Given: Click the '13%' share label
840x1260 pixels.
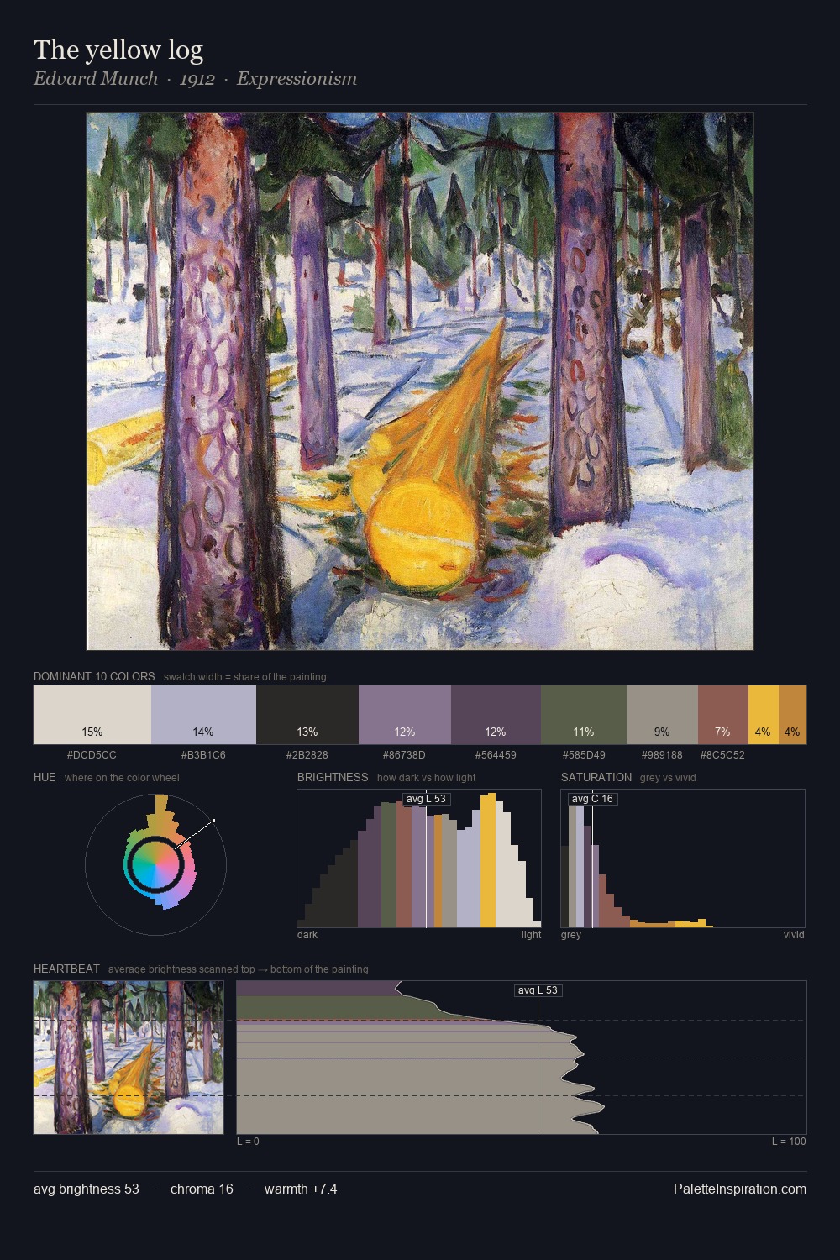Looking at the screenshot, I should click(x=307, y=732).
